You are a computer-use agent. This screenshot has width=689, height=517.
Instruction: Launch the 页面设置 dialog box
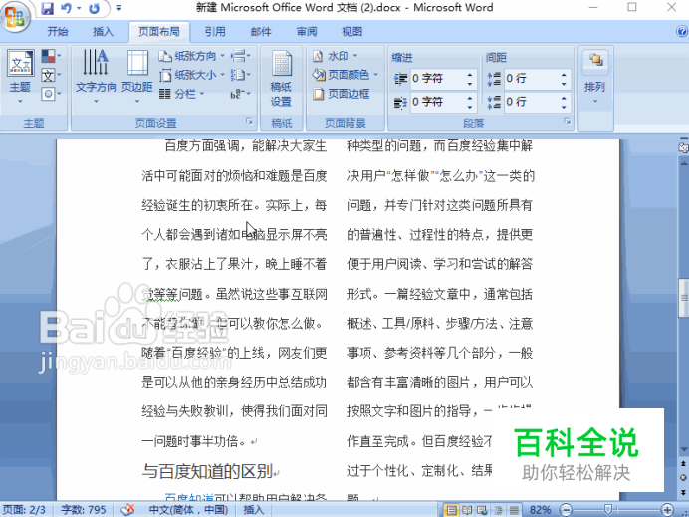pos(250,121)
